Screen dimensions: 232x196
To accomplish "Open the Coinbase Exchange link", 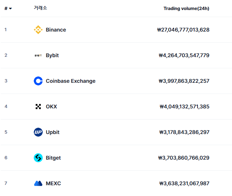I will [x=71, y=81].
